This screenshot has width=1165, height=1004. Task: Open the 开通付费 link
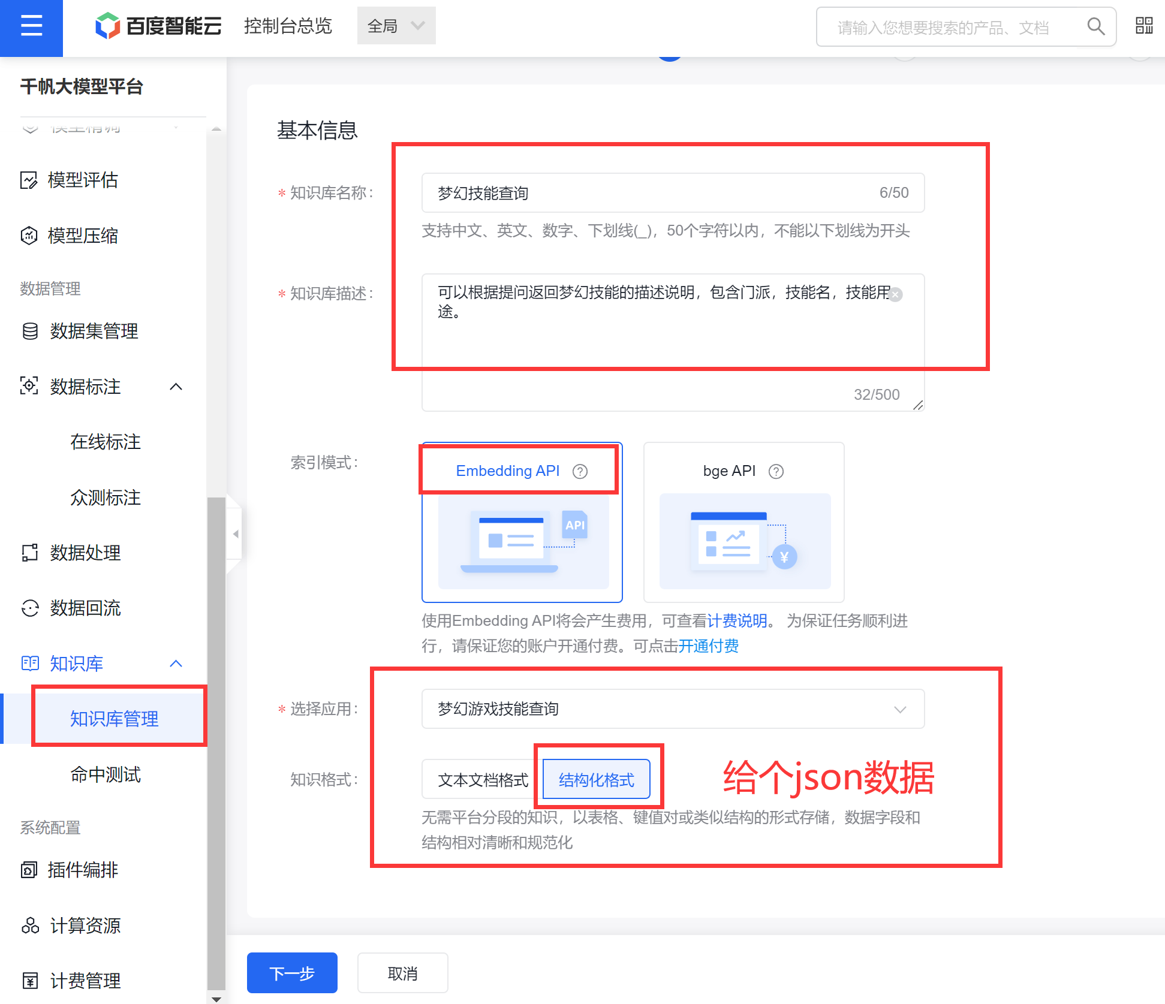708,646
